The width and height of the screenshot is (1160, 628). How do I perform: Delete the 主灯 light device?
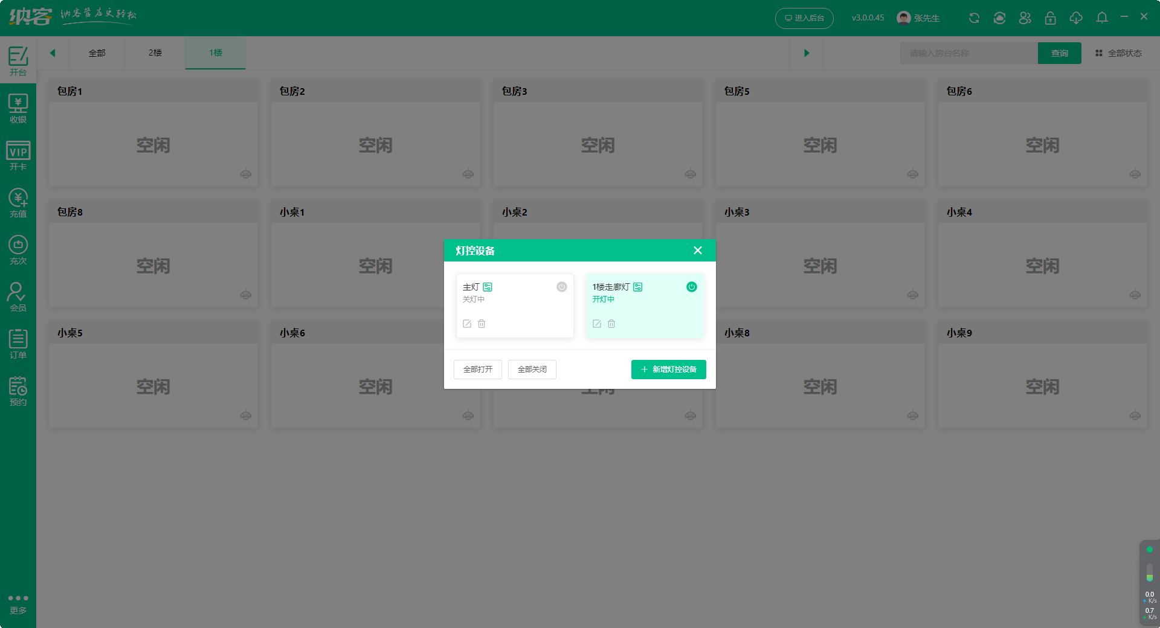pos(482,324)
